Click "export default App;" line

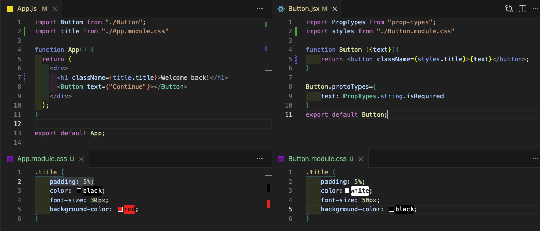tap(70, 133)
